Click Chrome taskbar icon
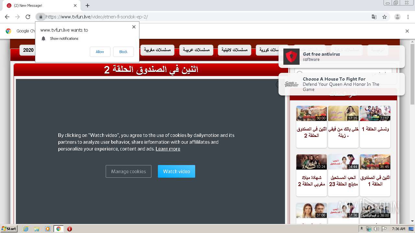The width and height of the screenshot is (415, 233). pos(59,229)
